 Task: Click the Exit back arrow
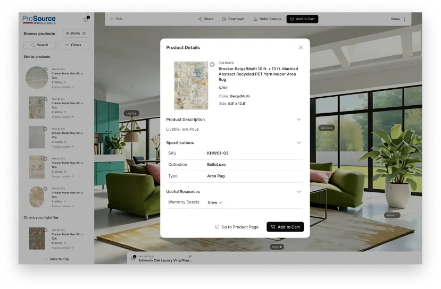coord(112,19)
